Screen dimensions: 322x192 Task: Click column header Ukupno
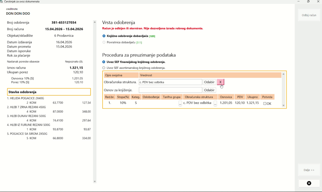tap(253, 97)
